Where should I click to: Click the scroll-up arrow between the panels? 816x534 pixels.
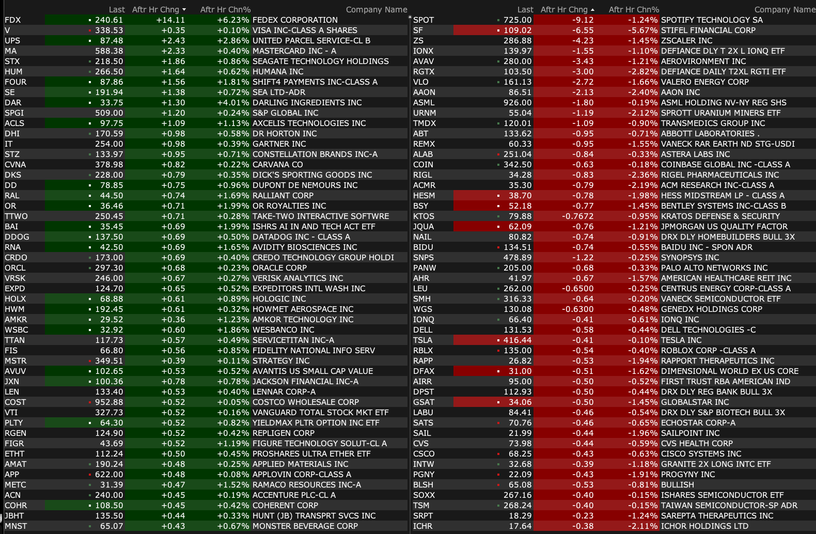[410, 18]
